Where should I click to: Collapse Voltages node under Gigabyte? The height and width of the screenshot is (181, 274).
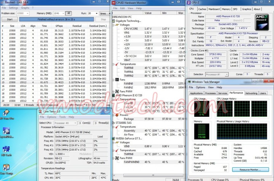click(113, 25)
